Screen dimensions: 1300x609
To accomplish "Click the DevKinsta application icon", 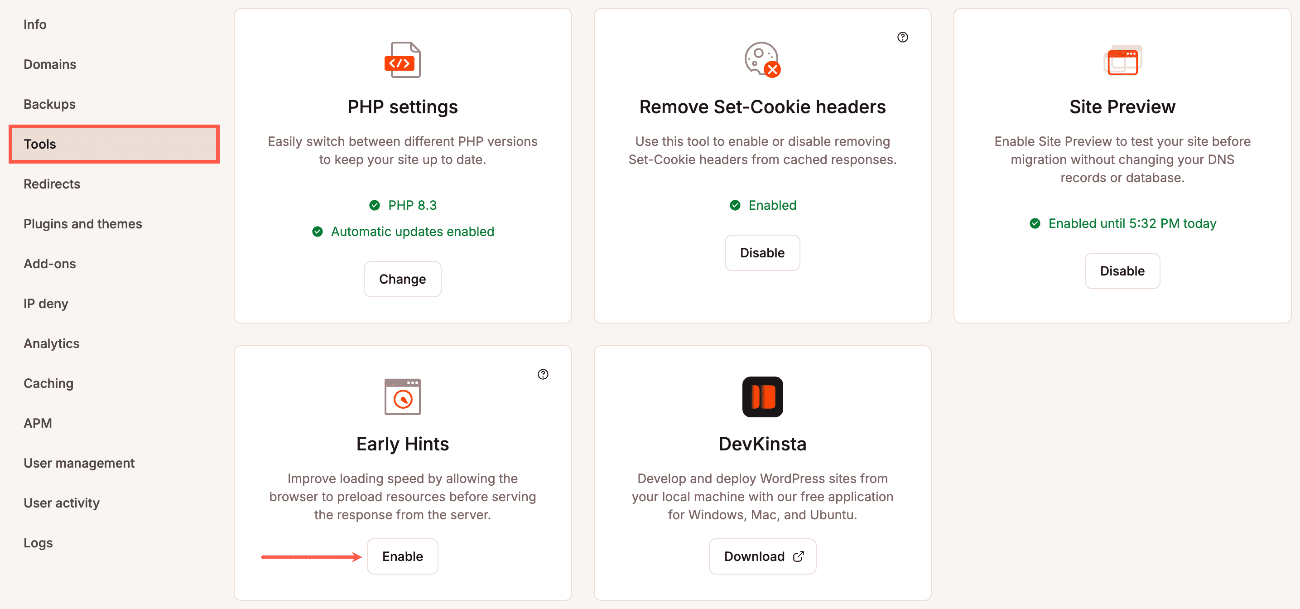I will click(x=762, y=397).
